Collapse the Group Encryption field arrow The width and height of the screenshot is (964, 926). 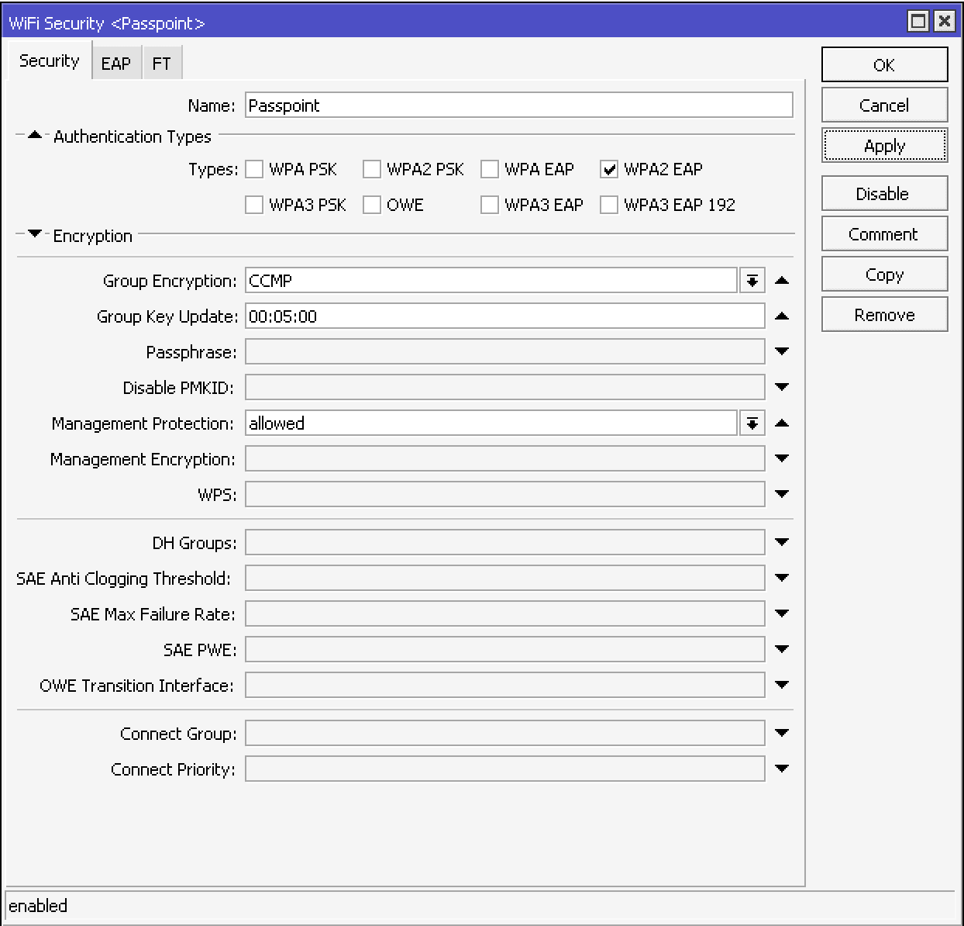(782, 281)
